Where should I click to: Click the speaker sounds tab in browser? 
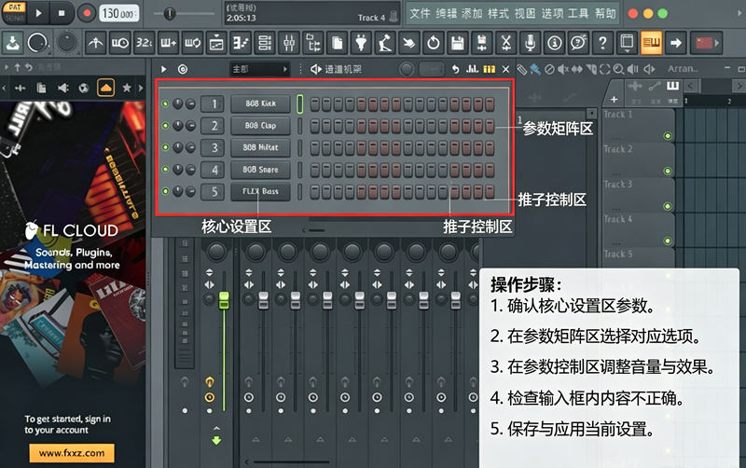click(62, 88)
